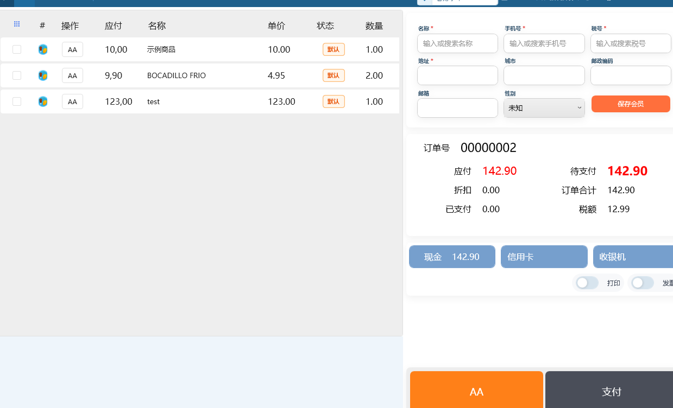The height and width of the screenshot is (408, 673).
Task: Click product icon in test row
Action: tap(43, 101)
